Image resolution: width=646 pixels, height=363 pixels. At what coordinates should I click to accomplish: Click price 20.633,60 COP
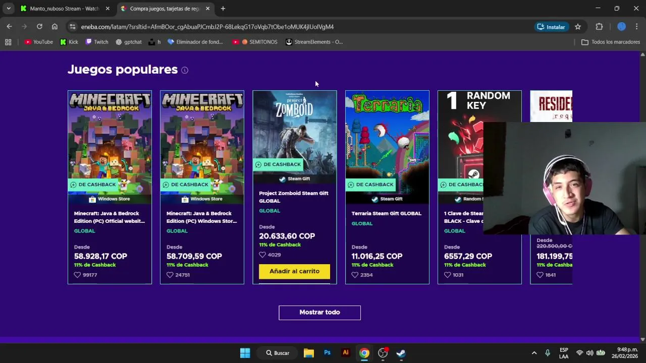click(287, 236)
